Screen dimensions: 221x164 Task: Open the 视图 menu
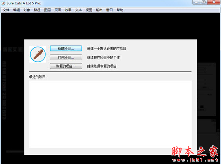(89, 10)
